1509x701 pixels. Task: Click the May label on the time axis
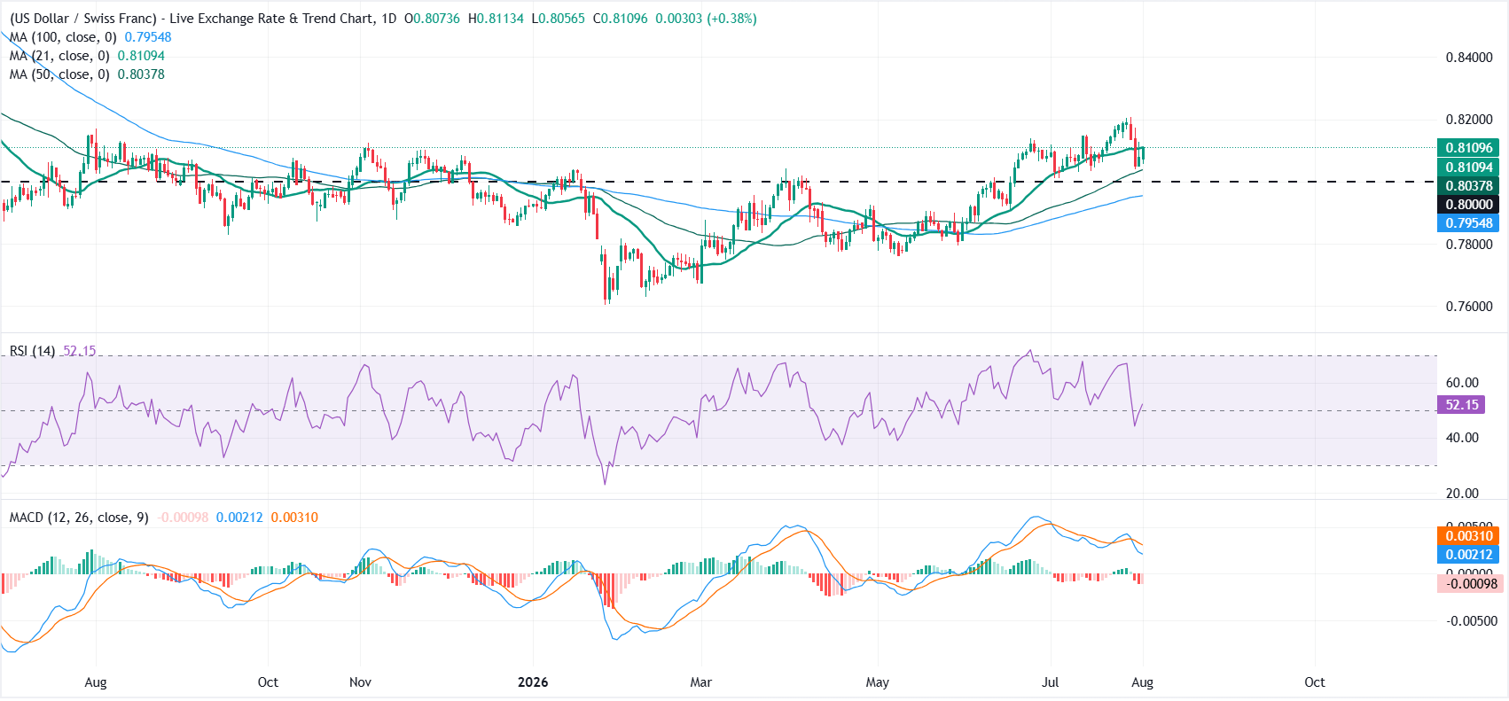click(x=877, y=682)
